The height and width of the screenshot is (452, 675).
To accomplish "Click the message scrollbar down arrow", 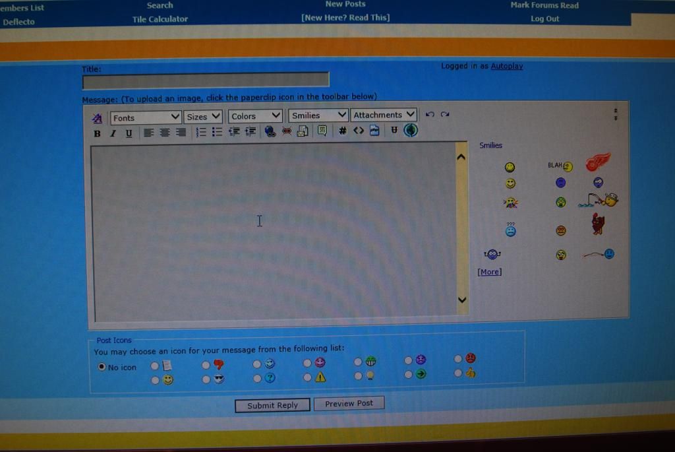I will [x=462, y=300].
